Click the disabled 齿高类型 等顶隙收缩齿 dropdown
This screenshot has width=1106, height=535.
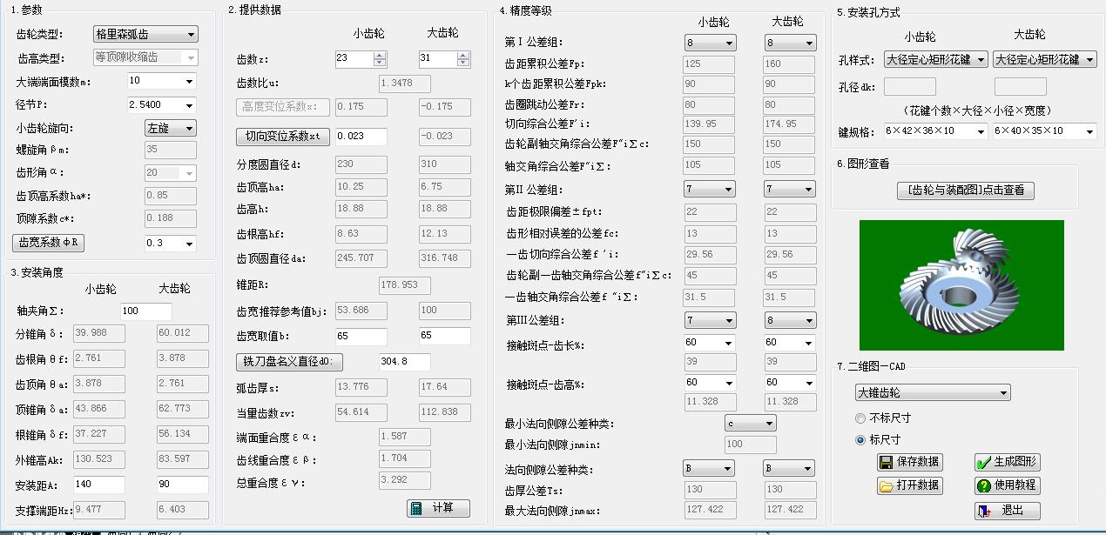click(x=145, y=57)
